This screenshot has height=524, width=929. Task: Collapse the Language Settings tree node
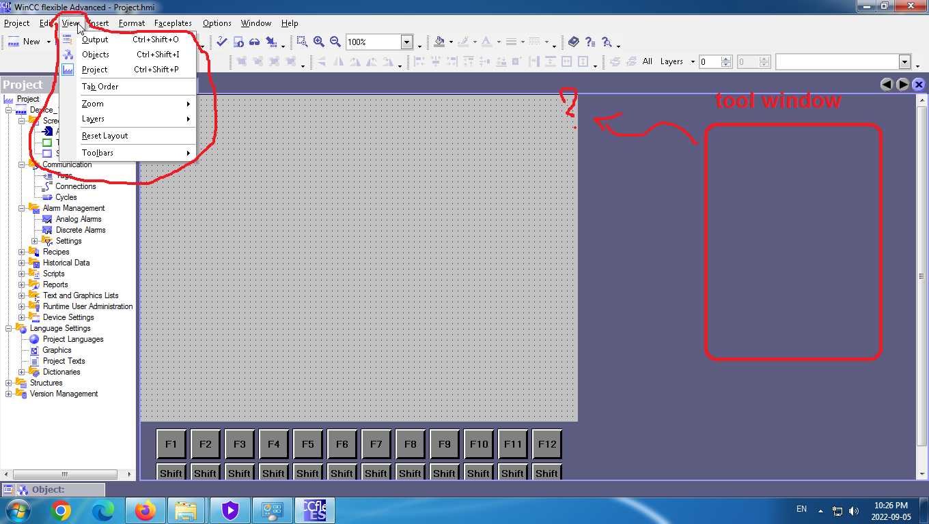(x=9, y=328)
